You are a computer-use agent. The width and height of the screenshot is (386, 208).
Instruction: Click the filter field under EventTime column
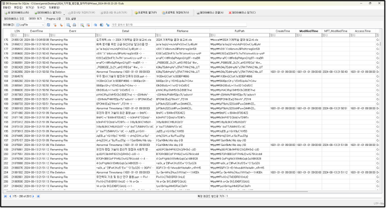pos(37,36)
